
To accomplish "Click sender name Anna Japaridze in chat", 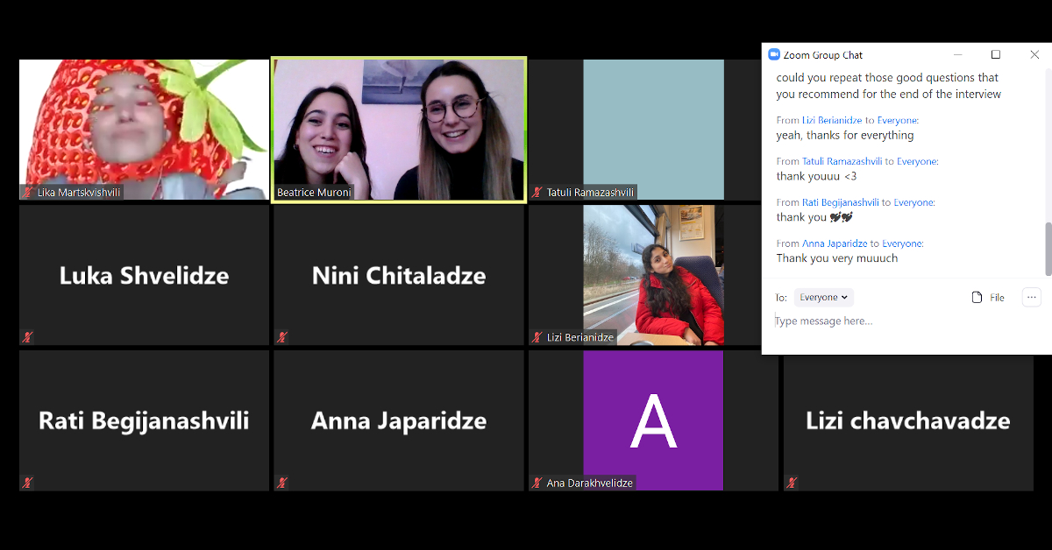I will [x=835, y=243].
